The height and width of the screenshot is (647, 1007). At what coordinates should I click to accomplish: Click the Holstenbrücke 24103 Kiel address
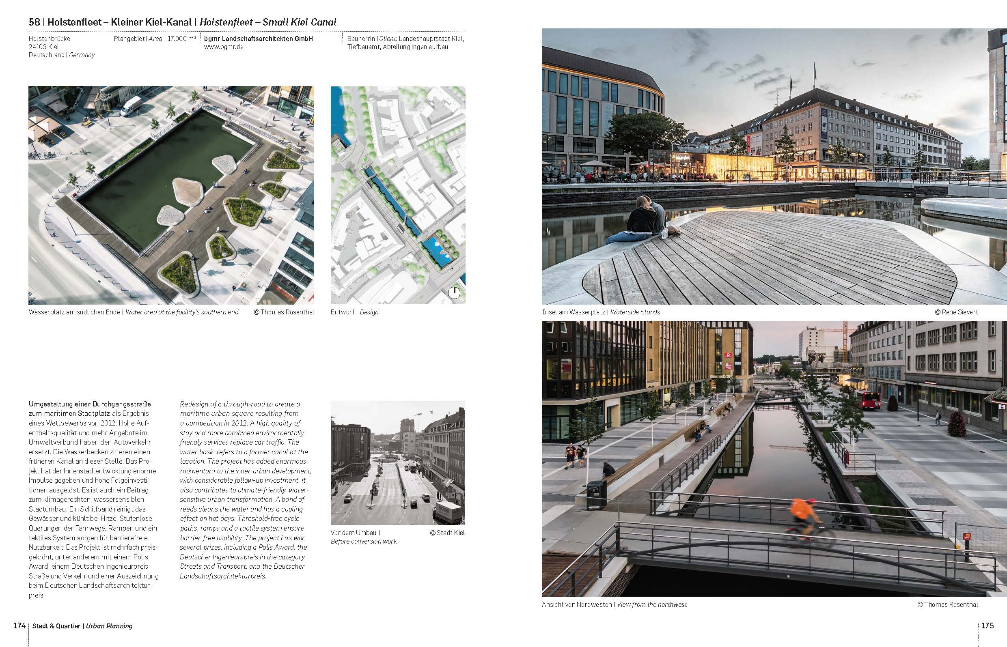[x=62, y=47]
